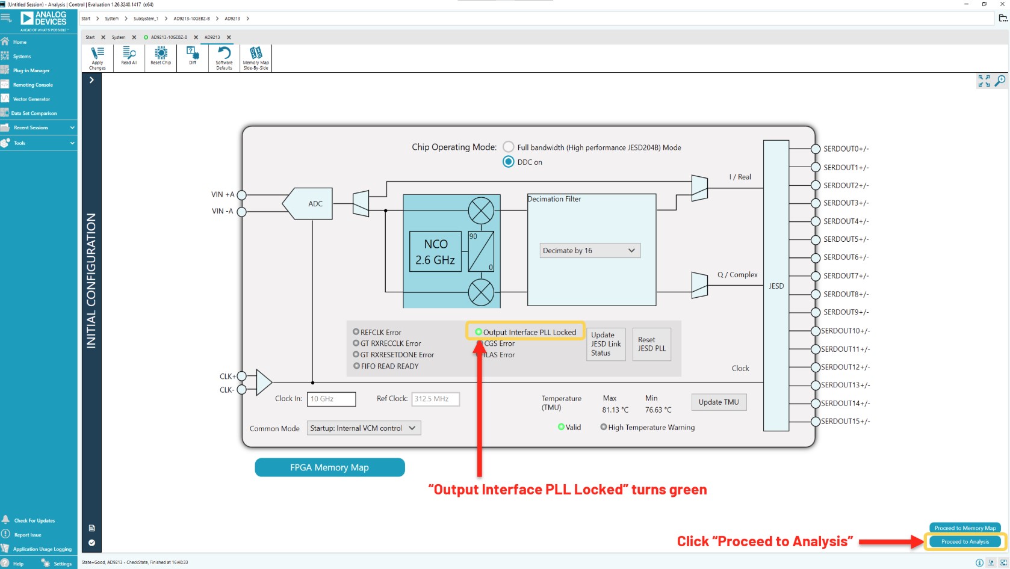Click the Proceed to Analysis button
Screen dimensions: 1010x569
[965, 541]
